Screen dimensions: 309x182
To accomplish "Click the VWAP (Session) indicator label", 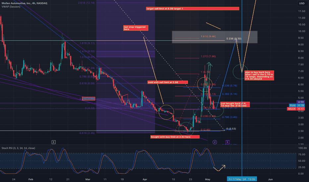I will [11, 7].
